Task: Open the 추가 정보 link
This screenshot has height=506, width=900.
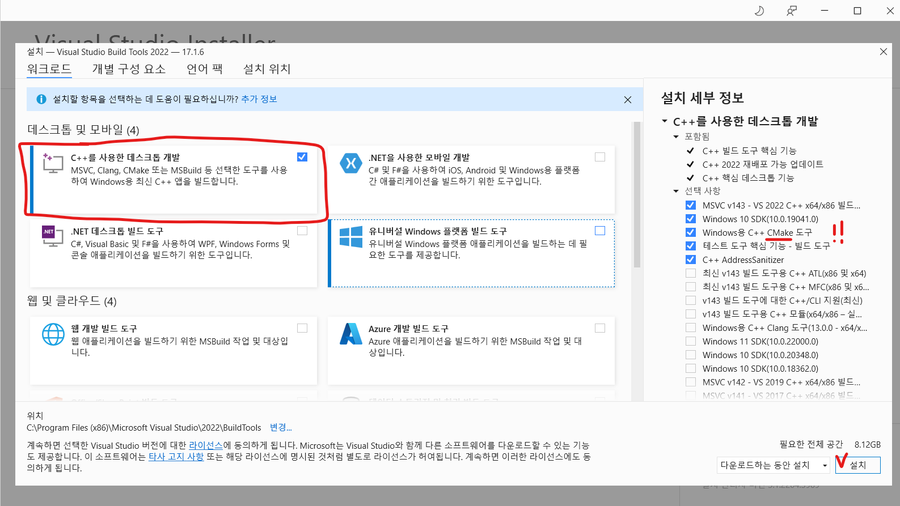Action: [259, 99]
